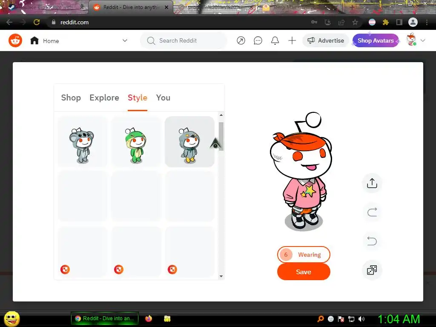Click the striped flag extension icon

[x=372, y=22]
